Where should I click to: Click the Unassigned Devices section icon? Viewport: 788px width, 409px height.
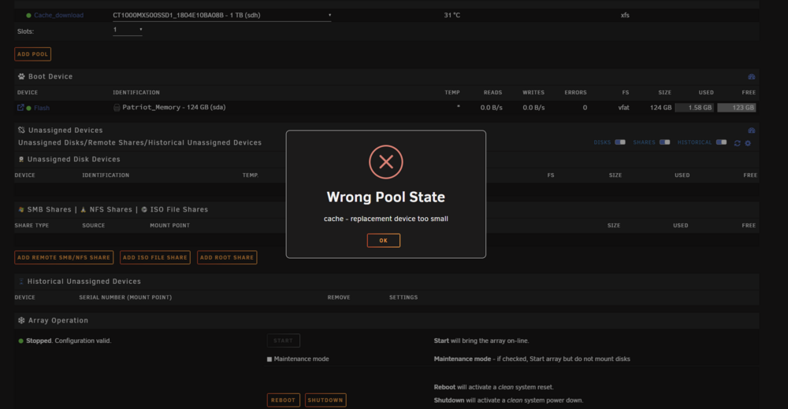[21, 130]
